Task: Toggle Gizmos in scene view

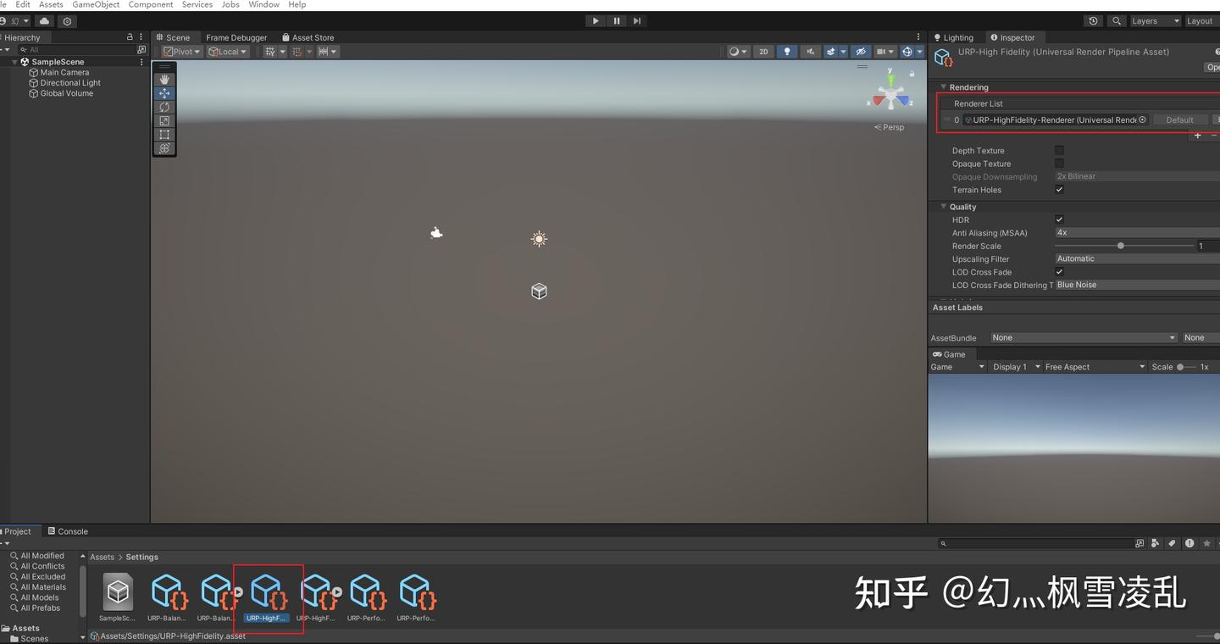Action: click(907, 52)
